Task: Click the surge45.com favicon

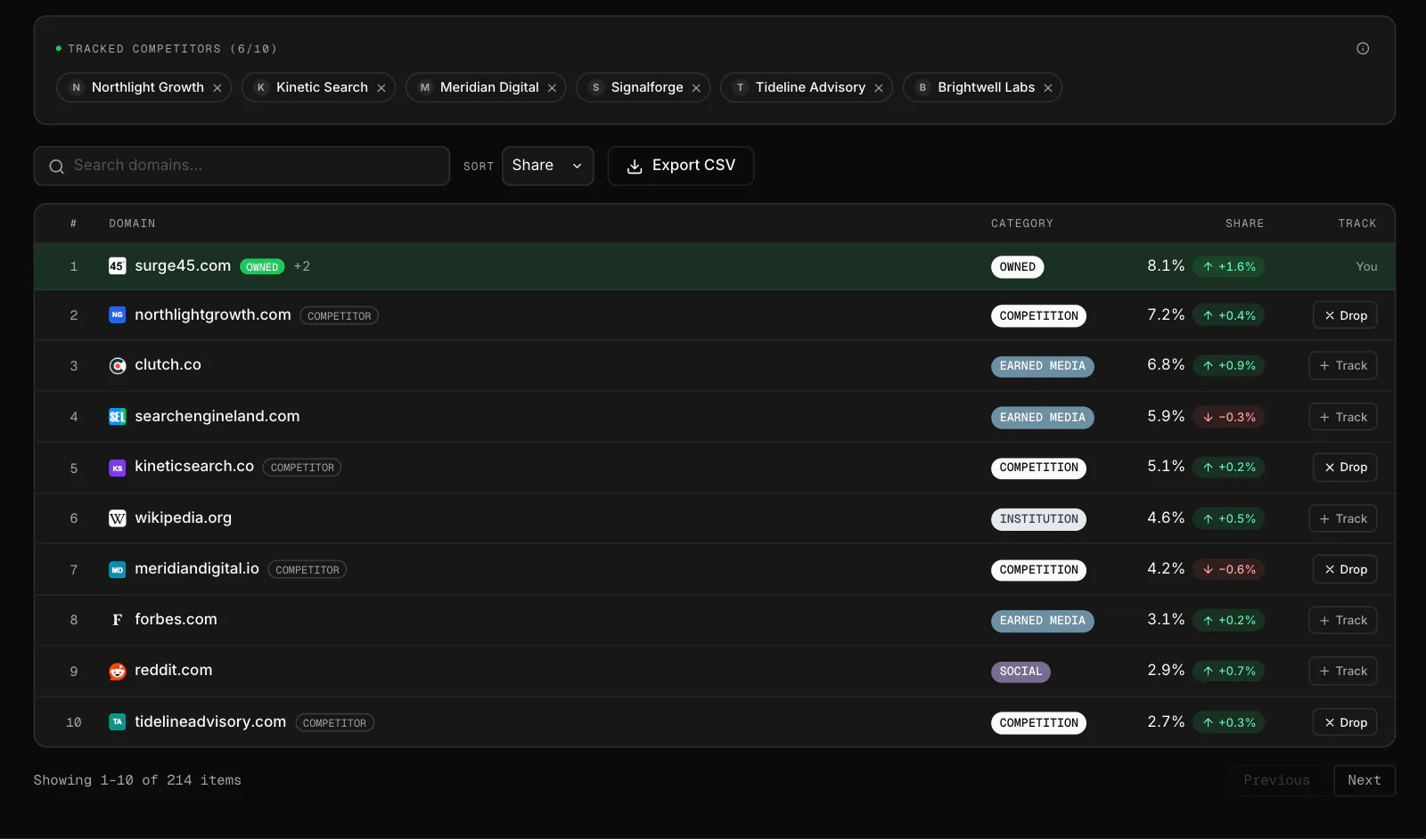Action: pos(117,266)
